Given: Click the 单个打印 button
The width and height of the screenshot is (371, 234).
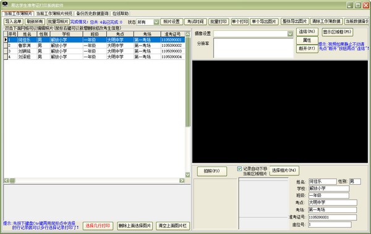Looking at the screenshot, I should click(240, 22).
